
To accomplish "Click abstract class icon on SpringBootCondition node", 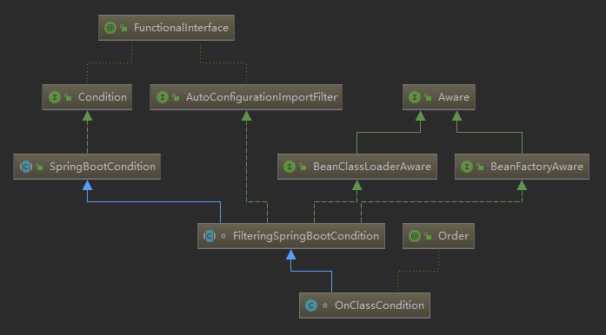I will click(26, 167).
